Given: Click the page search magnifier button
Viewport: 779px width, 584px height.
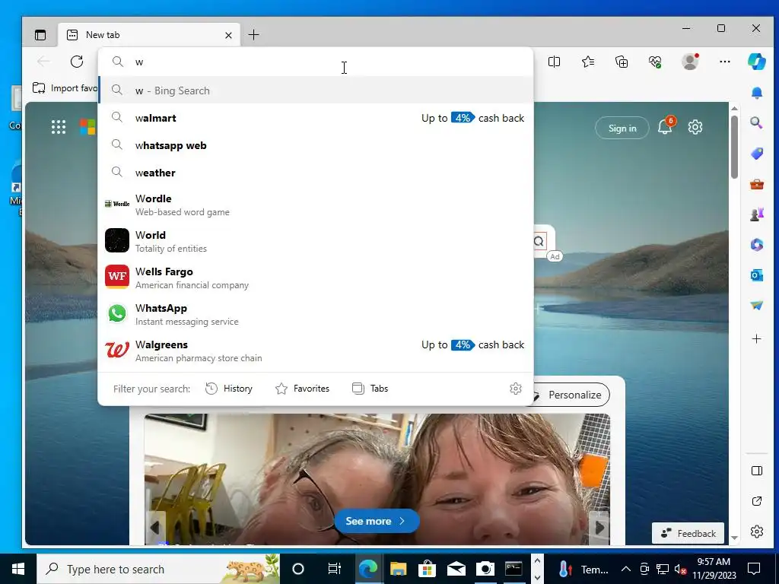Looking at the screenshot, I should coord(539,241).
